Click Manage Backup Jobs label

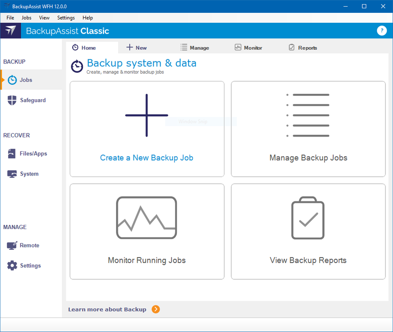click(308, 158)
